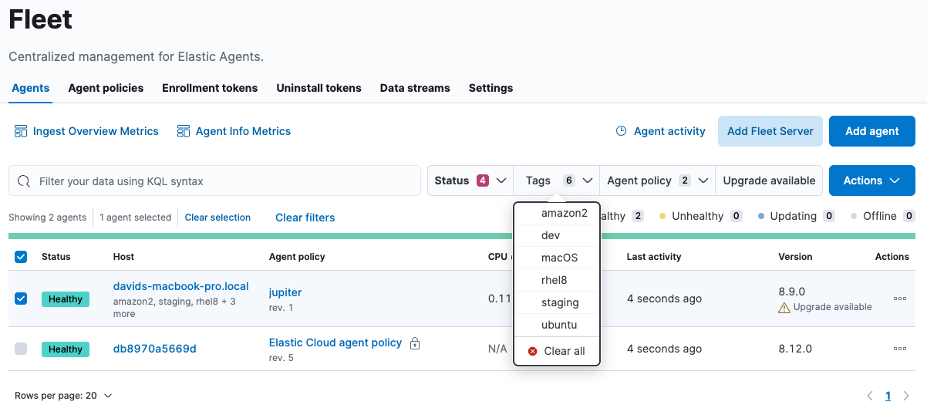Uncheck the davids-macbook-pro.local agent checkbox

(21, 299)
